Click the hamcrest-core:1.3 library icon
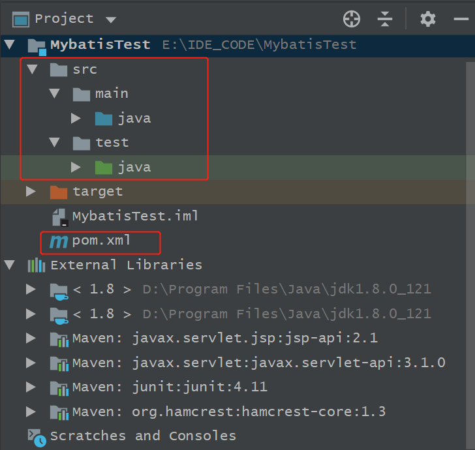Screen dimensions: 475x450 pyautogui.click(x=59, y=413)
